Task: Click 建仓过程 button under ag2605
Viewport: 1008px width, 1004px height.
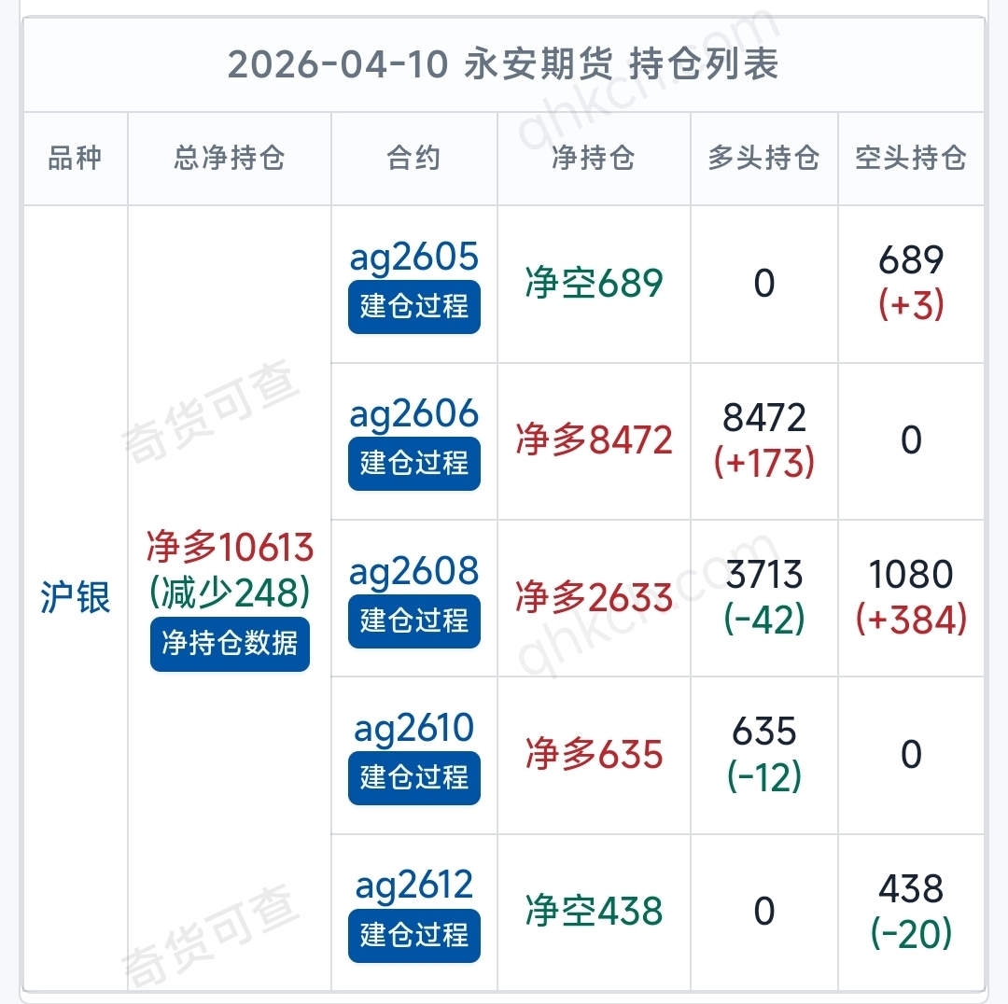Action: [x=414, y=307]
